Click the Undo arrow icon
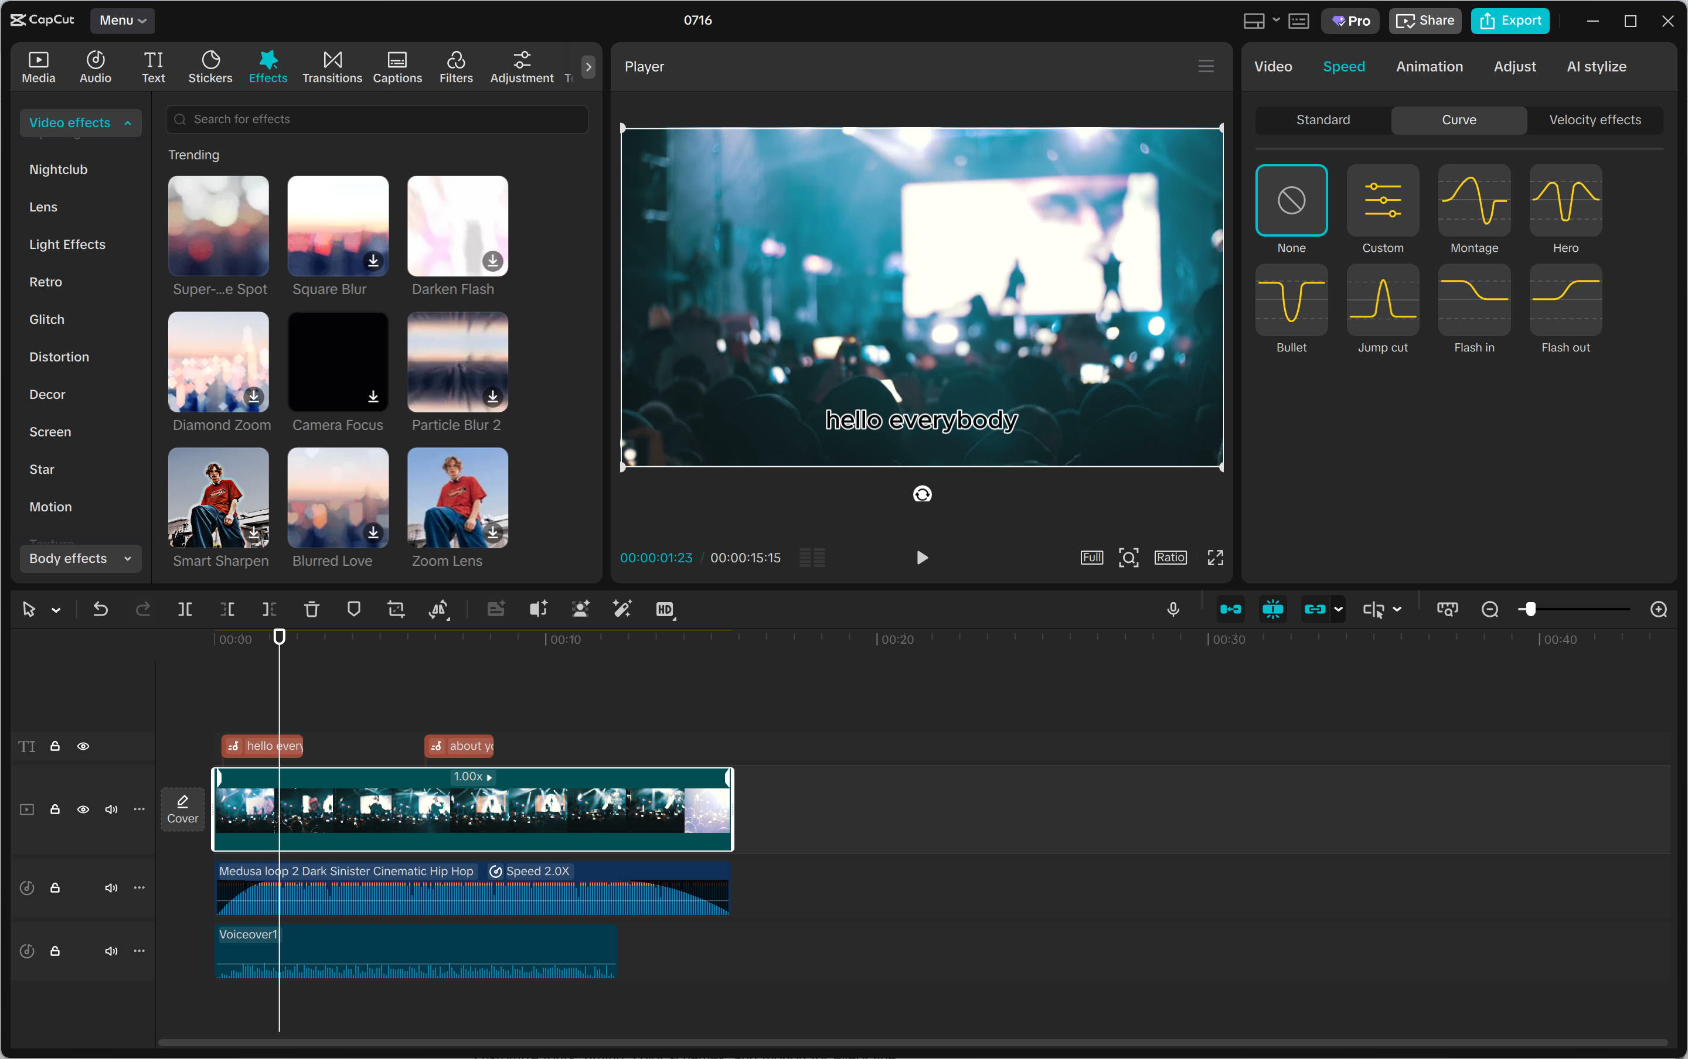The width and height of the screenshot is (1688, 1059). pyautogui.click(x=100, y=609)
